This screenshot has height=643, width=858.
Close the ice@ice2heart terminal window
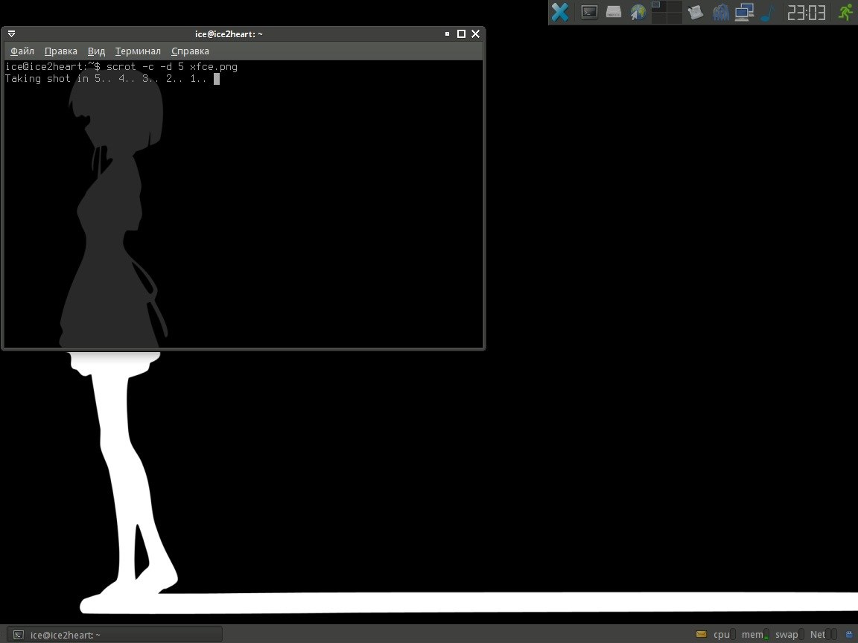pyautogui.click(x=475, y=34)
